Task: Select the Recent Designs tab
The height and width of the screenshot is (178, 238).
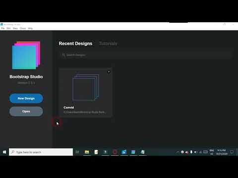Action: (x=75, y=44)
